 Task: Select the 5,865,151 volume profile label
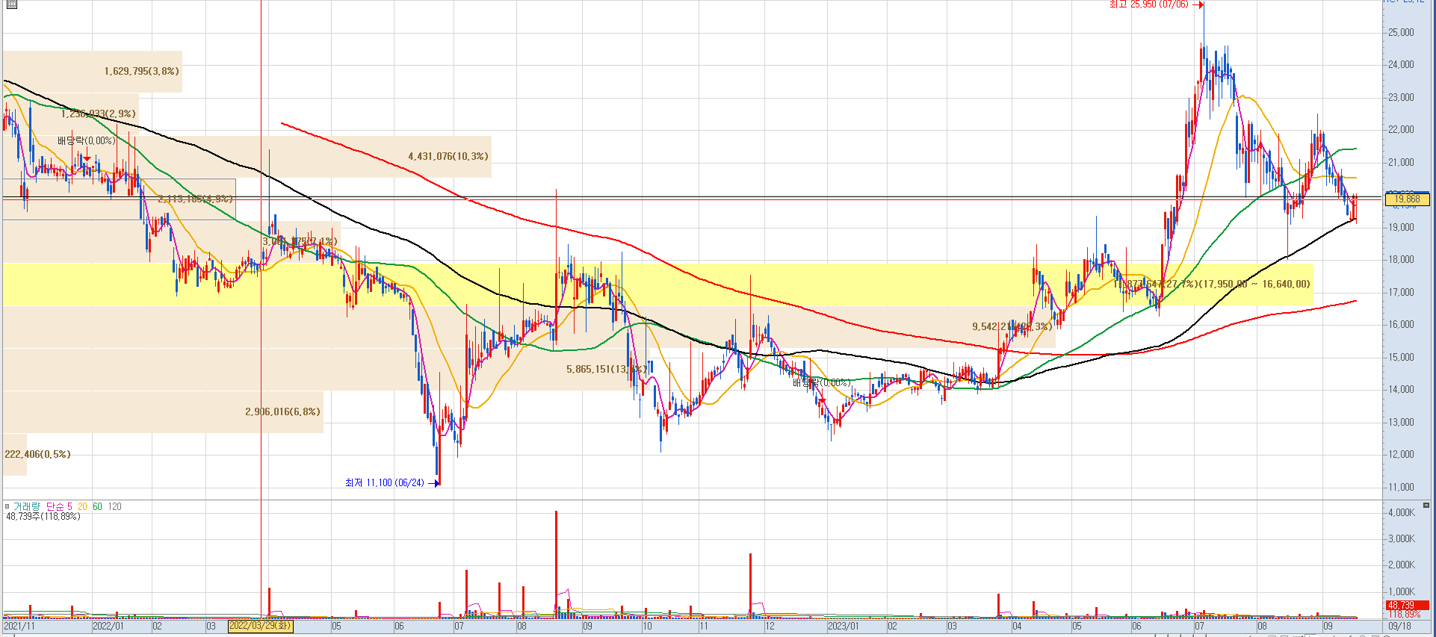click(x=607, y=370)
